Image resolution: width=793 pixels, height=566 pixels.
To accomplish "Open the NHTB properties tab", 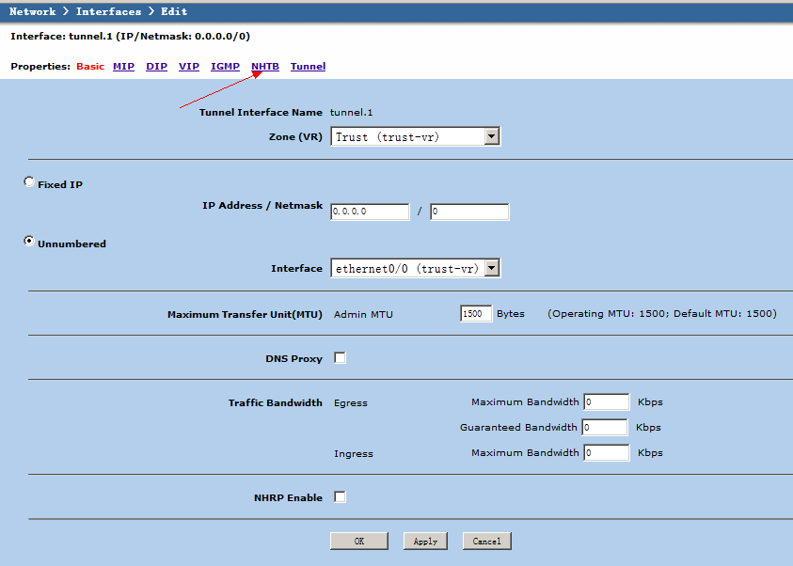I will [x=264, y=66].
